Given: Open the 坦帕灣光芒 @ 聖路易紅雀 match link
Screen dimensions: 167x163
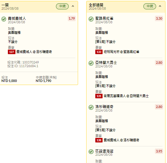Looking at the screenshot, I should pyautogui.click(x=122, y=52).
